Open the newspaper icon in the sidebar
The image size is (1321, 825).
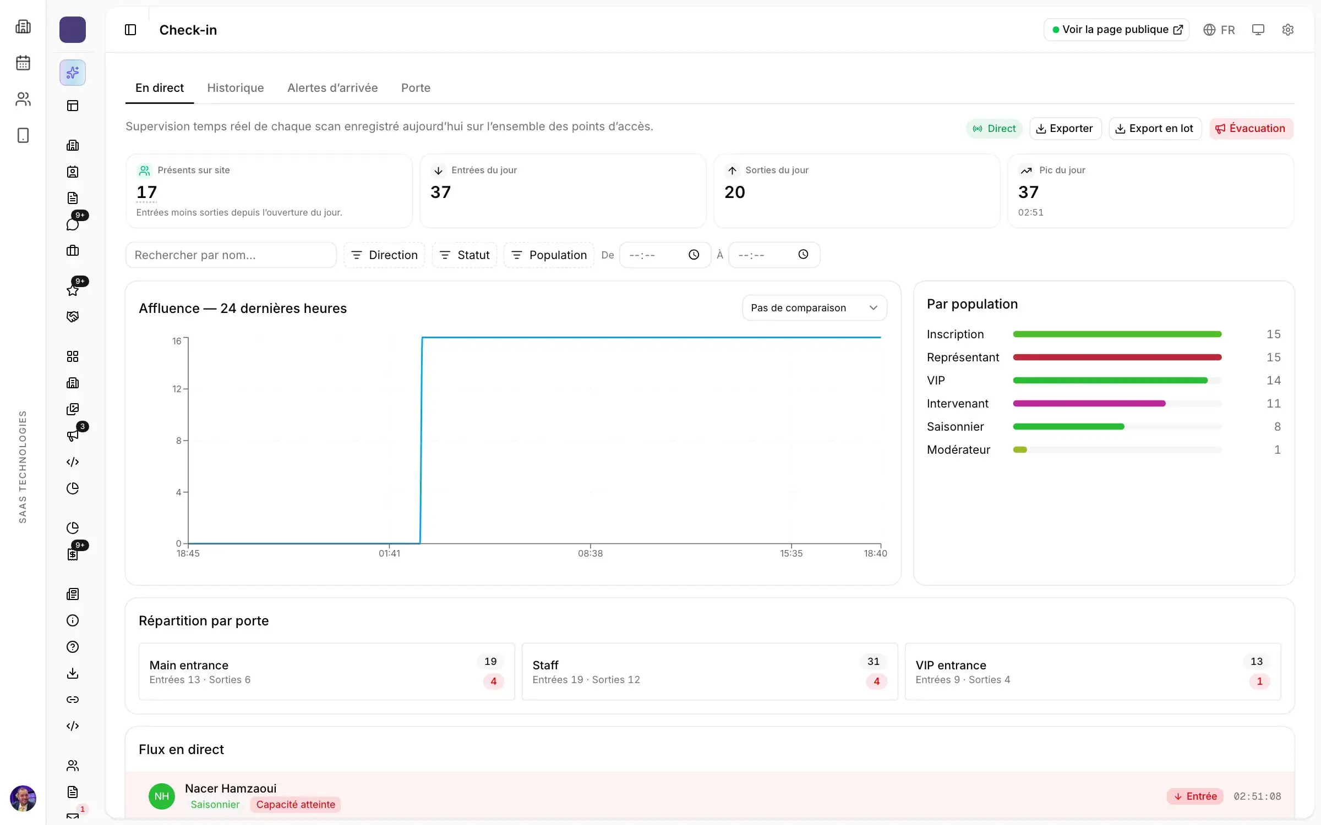(73, 593)
